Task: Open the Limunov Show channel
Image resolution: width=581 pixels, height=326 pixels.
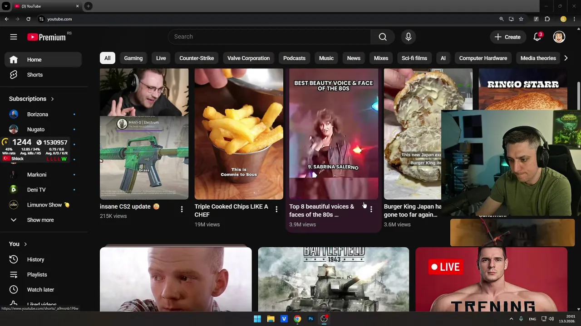Action: pyautogui.click(x=44, y=205)
